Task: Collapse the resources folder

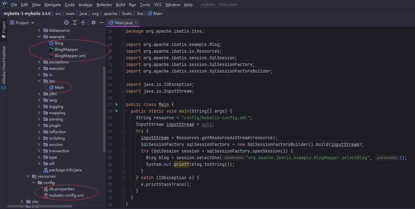Action: click(x=28, y=176)
